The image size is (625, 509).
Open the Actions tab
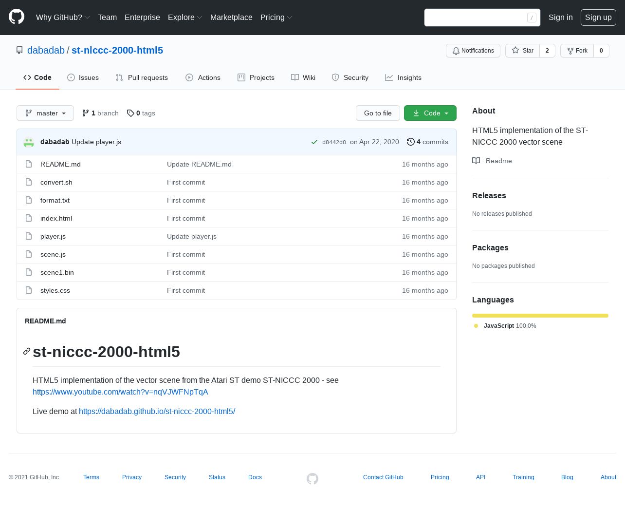click(x=203, y=77)
